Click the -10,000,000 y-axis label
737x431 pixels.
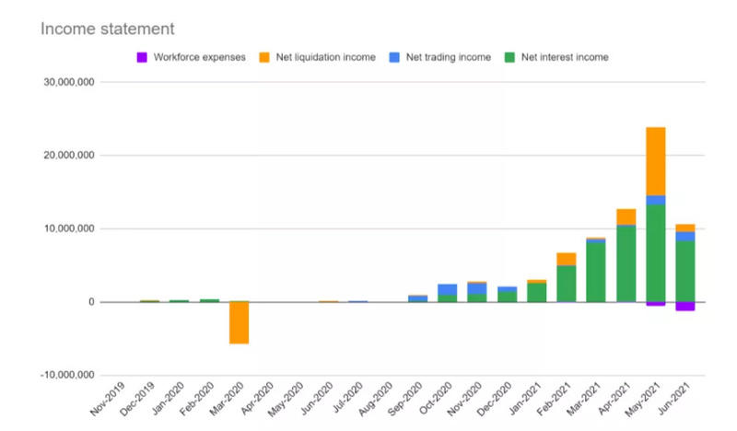coord(67,375)
